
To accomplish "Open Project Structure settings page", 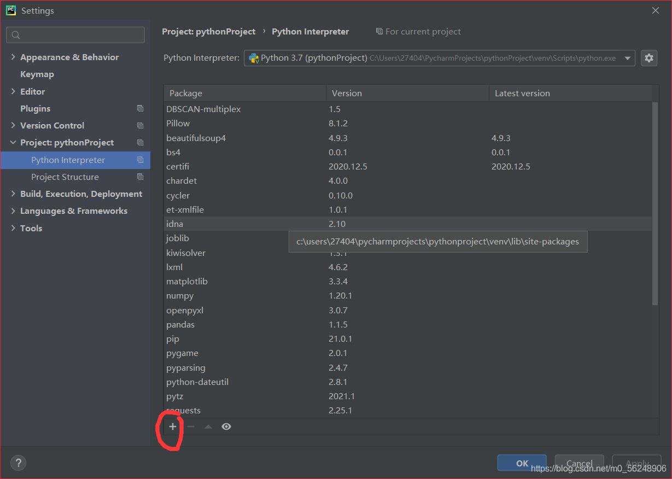I will [65, 177].
